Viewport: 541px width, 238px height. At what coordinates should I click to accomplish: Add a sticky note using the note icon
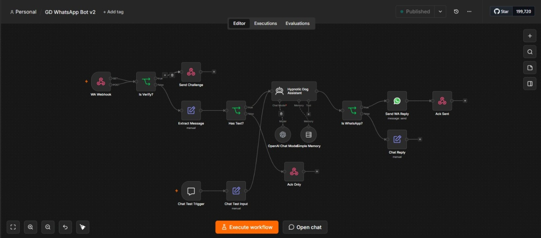(x=530, y=68)
